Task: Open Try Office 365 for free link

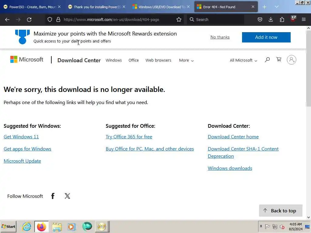Action: pyautogui.click(x=129, y=137)
